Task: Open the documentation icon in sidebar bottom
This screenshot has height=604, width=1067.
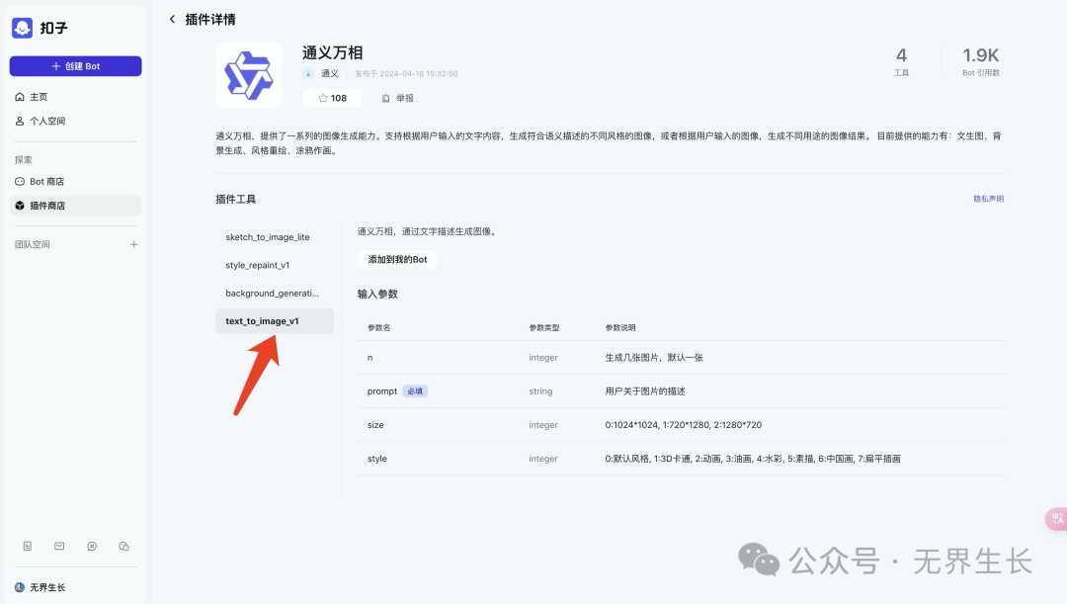Action: (x=28, y=546)
